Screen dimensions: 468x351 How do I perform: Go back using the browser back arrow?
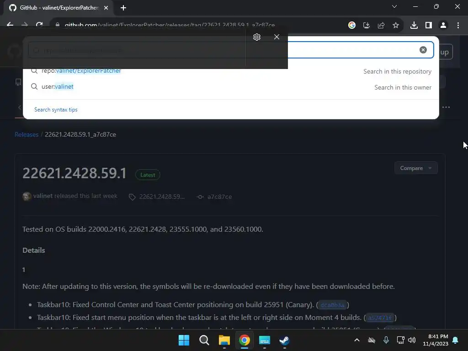[x=10, y=25]
